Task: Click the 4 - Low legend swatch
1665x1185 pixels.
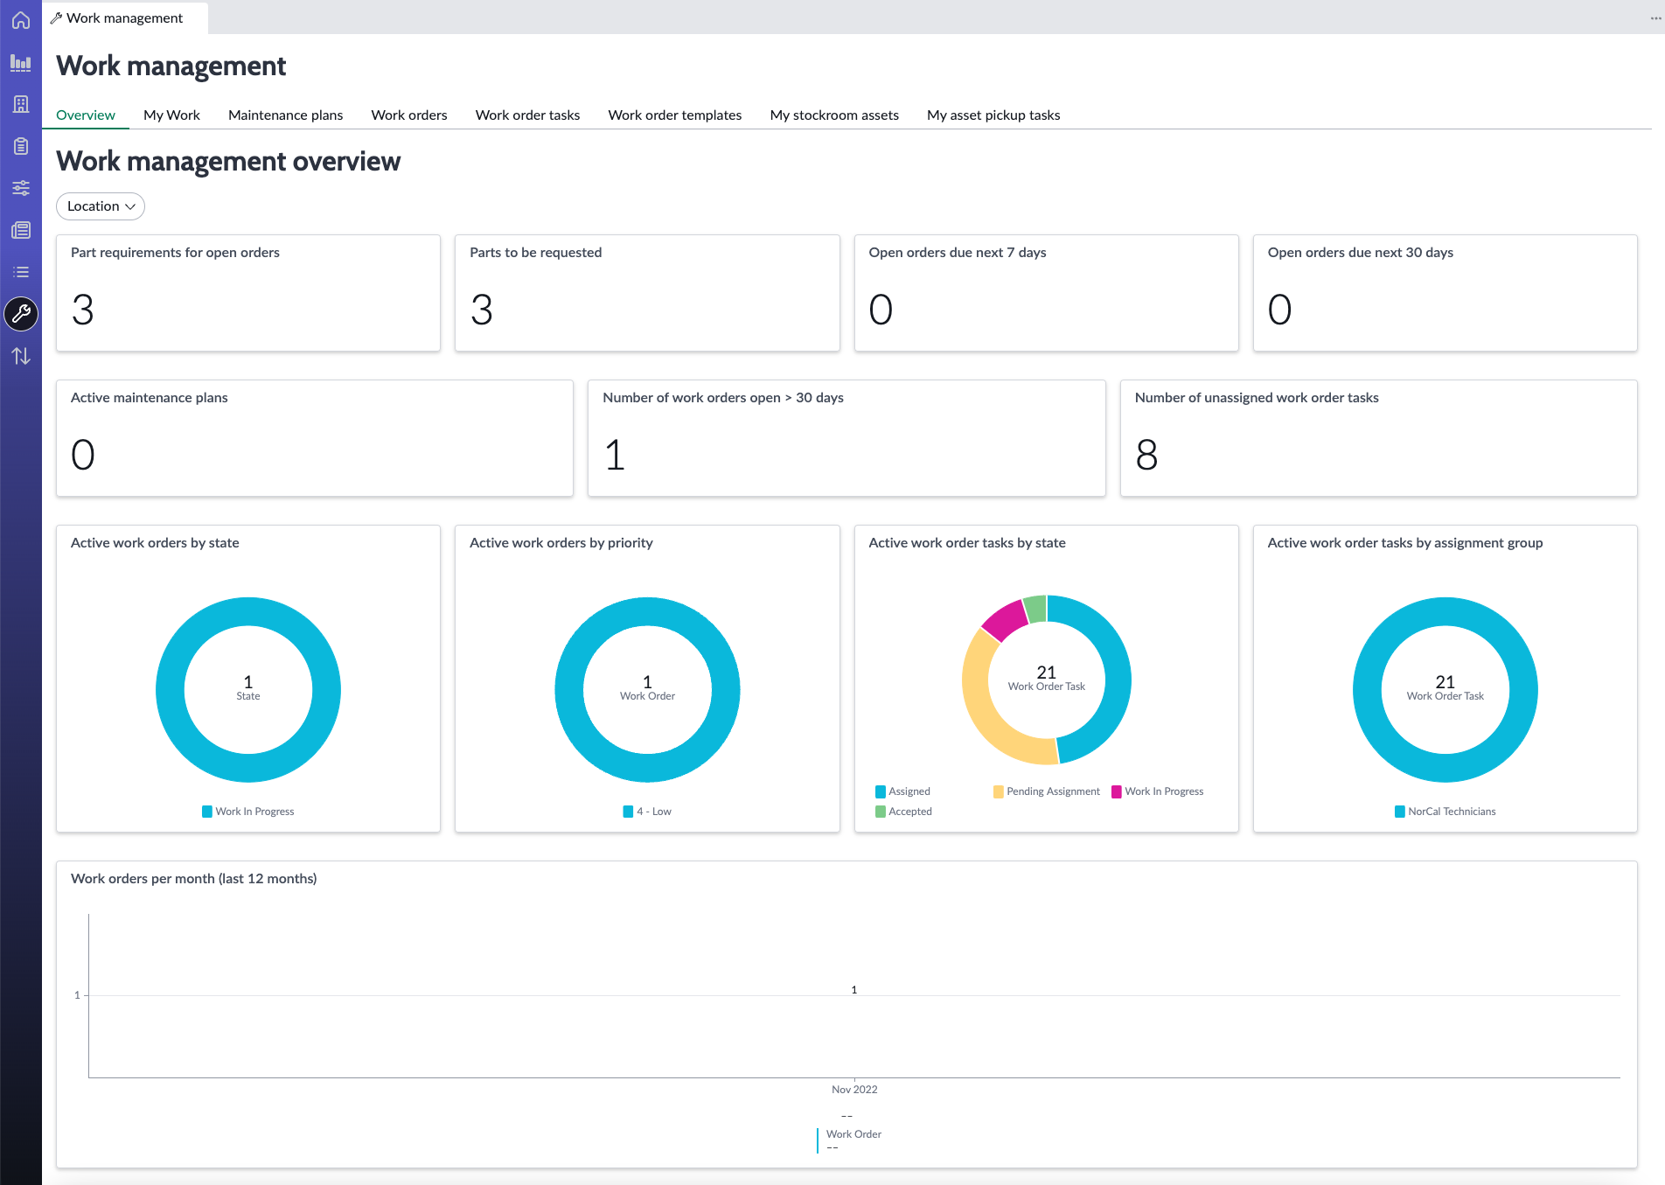Action: coord(628,812)
